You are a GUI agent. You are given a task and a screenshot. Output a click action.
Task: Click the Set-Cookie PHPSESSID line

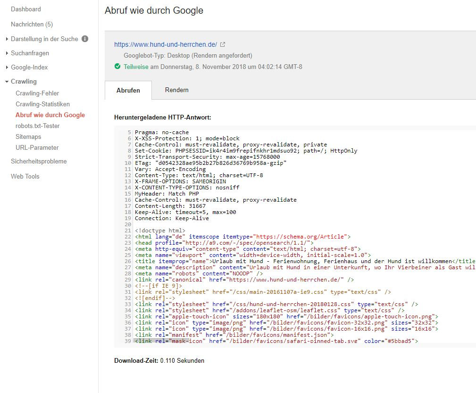tap(246, 151)
